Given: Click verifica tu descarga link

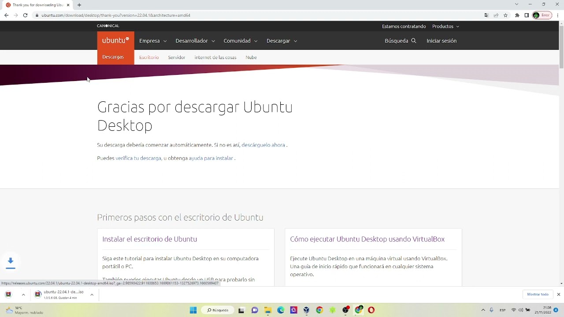Looking at the screenshot, I should tap(138, 158).
